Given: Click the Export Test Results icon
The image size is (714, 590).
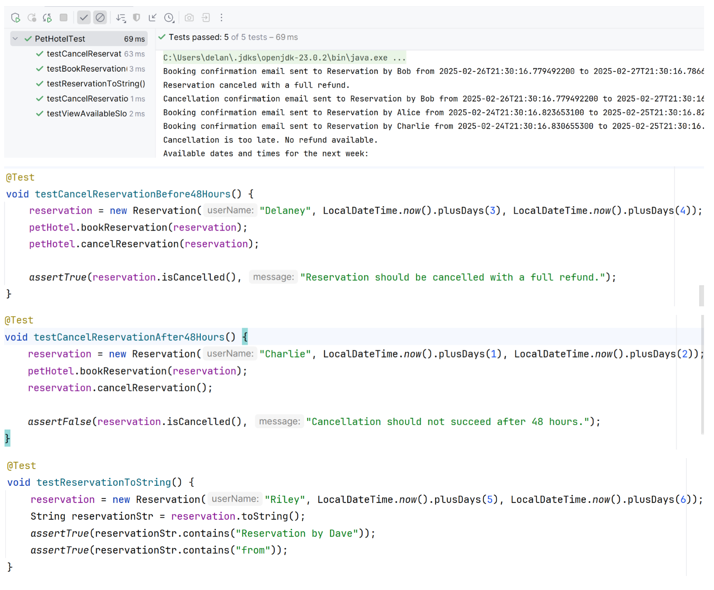Looking at the screenshot, I should 206,18.
